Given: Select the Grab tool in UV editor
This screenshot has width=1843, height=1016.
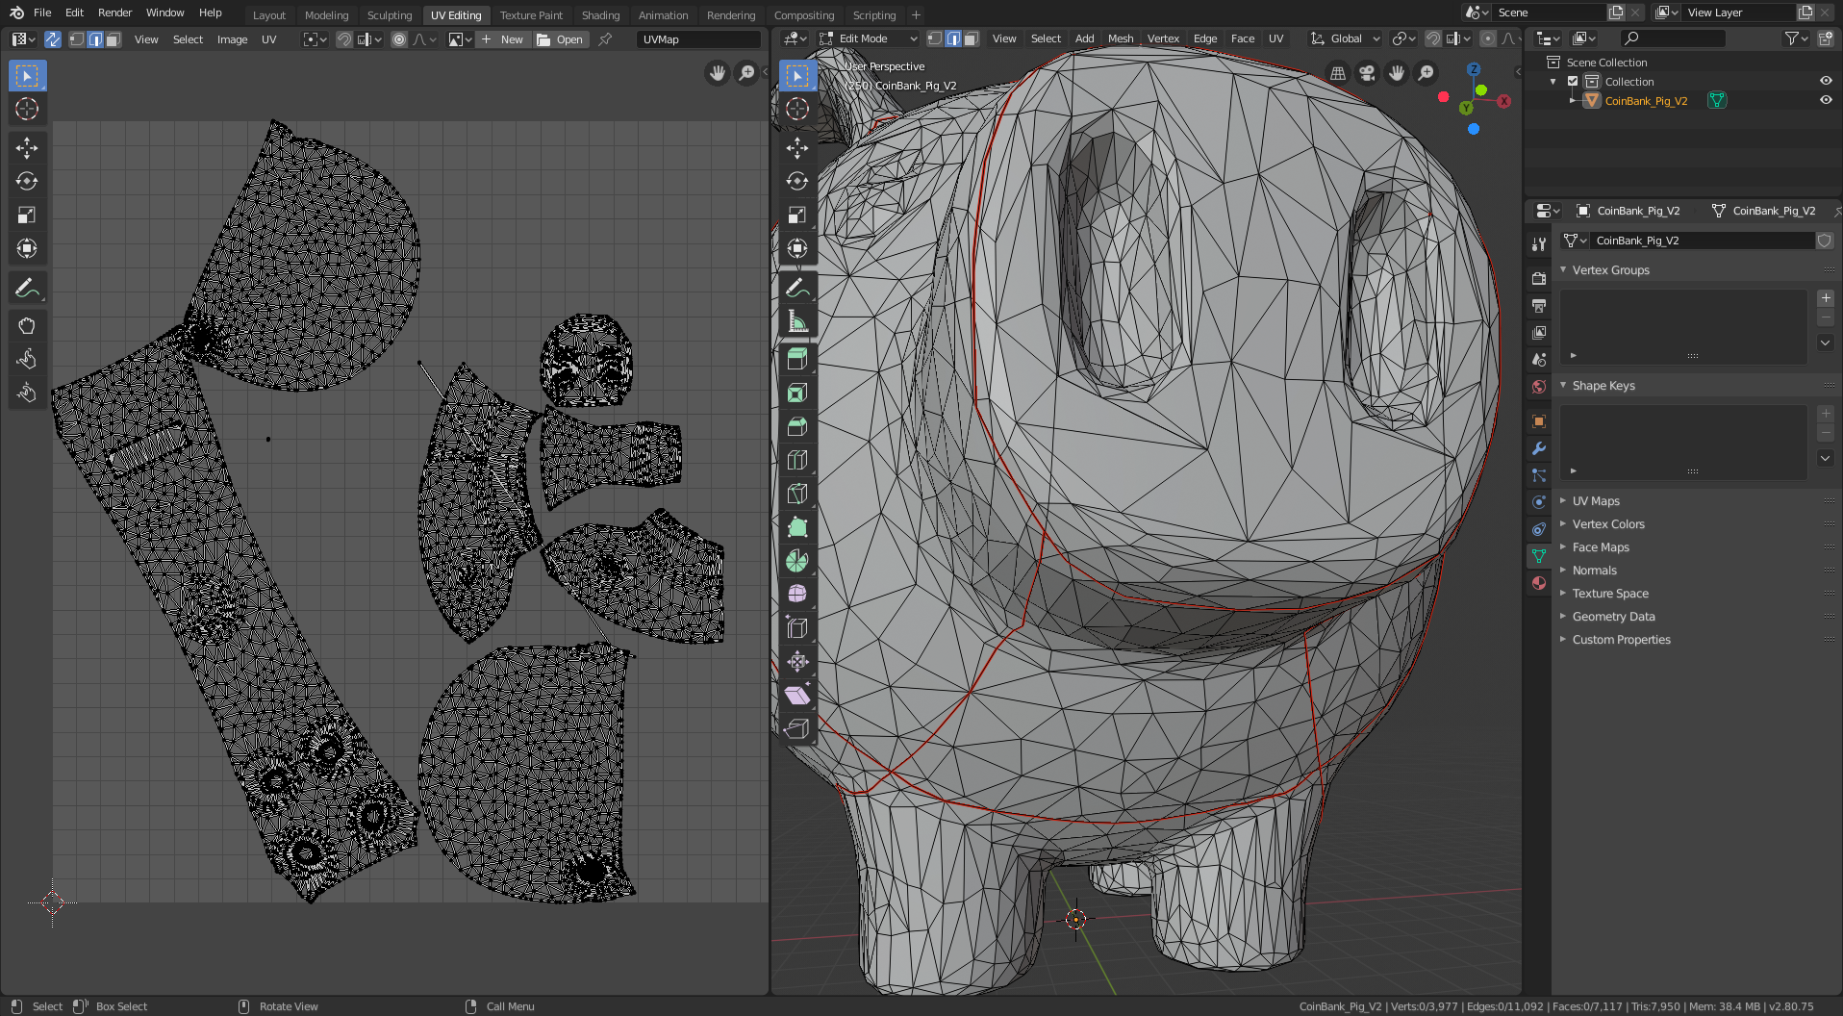Looking at the screenshot, I should (27, 326).
